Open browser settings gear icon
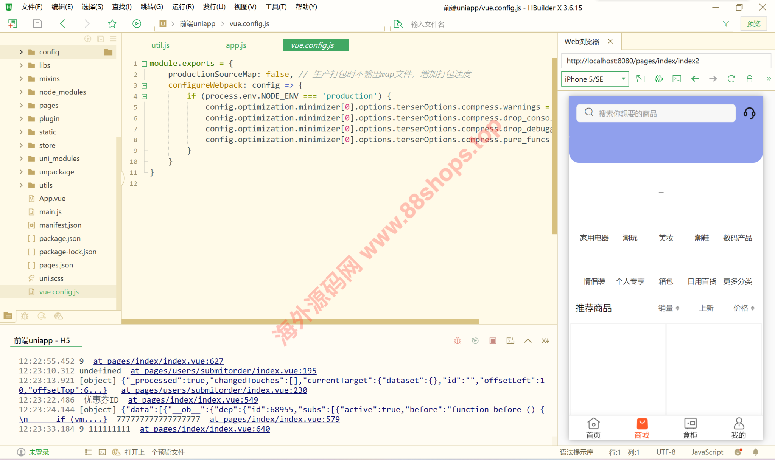 coord(658,79)
